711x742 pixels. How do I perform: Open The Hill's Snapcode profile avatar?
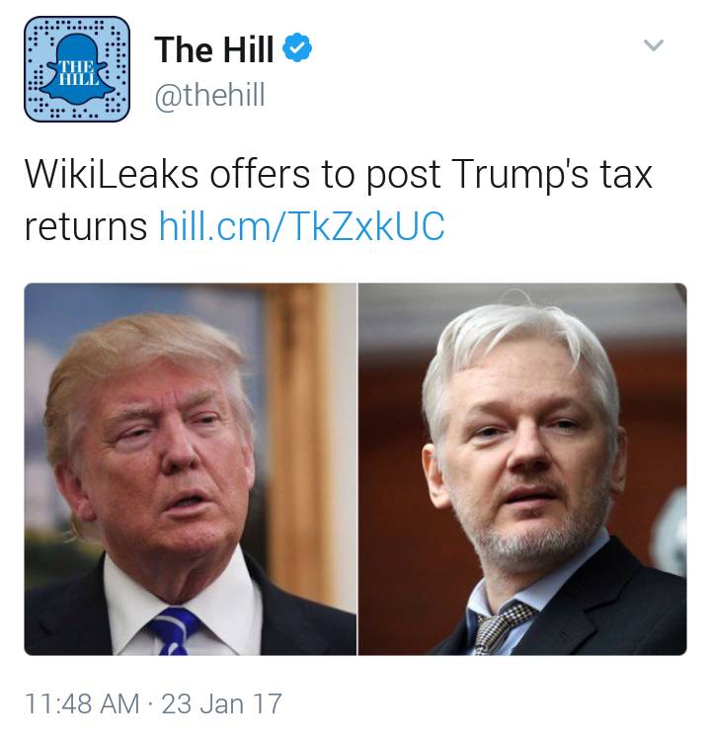click(77, 69)
